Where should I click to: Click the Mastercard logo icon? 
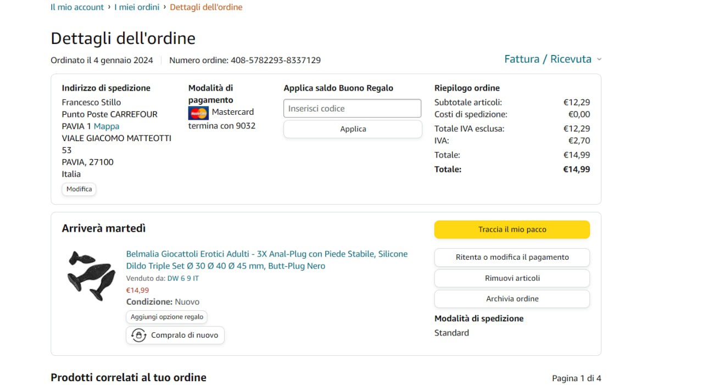[198, 113]
